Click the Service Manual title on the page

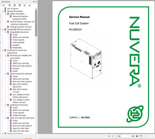click(x=79, y=17)
